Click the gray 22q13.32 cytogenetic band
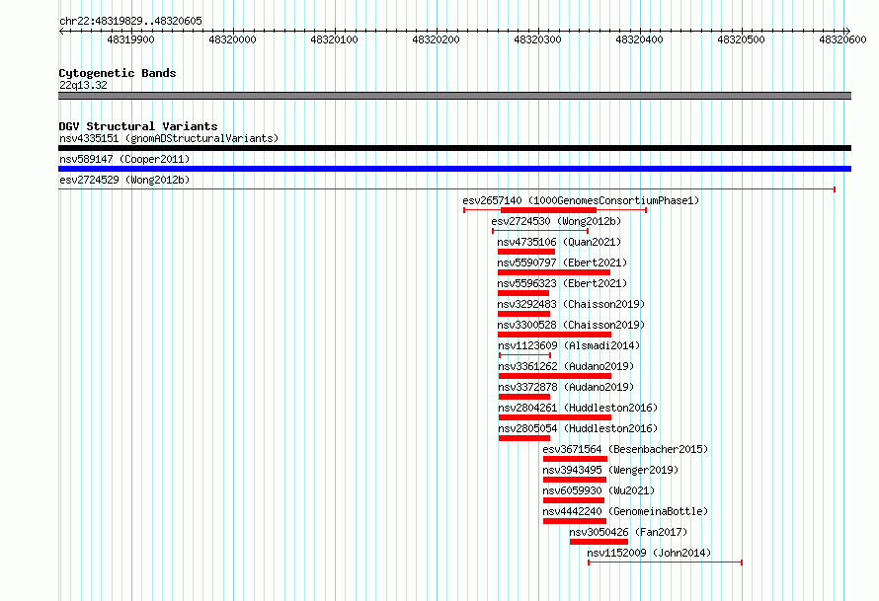879x601 pixels. coord(454,96)
